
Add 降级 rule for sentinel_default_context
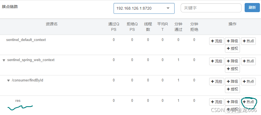point(232,41)
